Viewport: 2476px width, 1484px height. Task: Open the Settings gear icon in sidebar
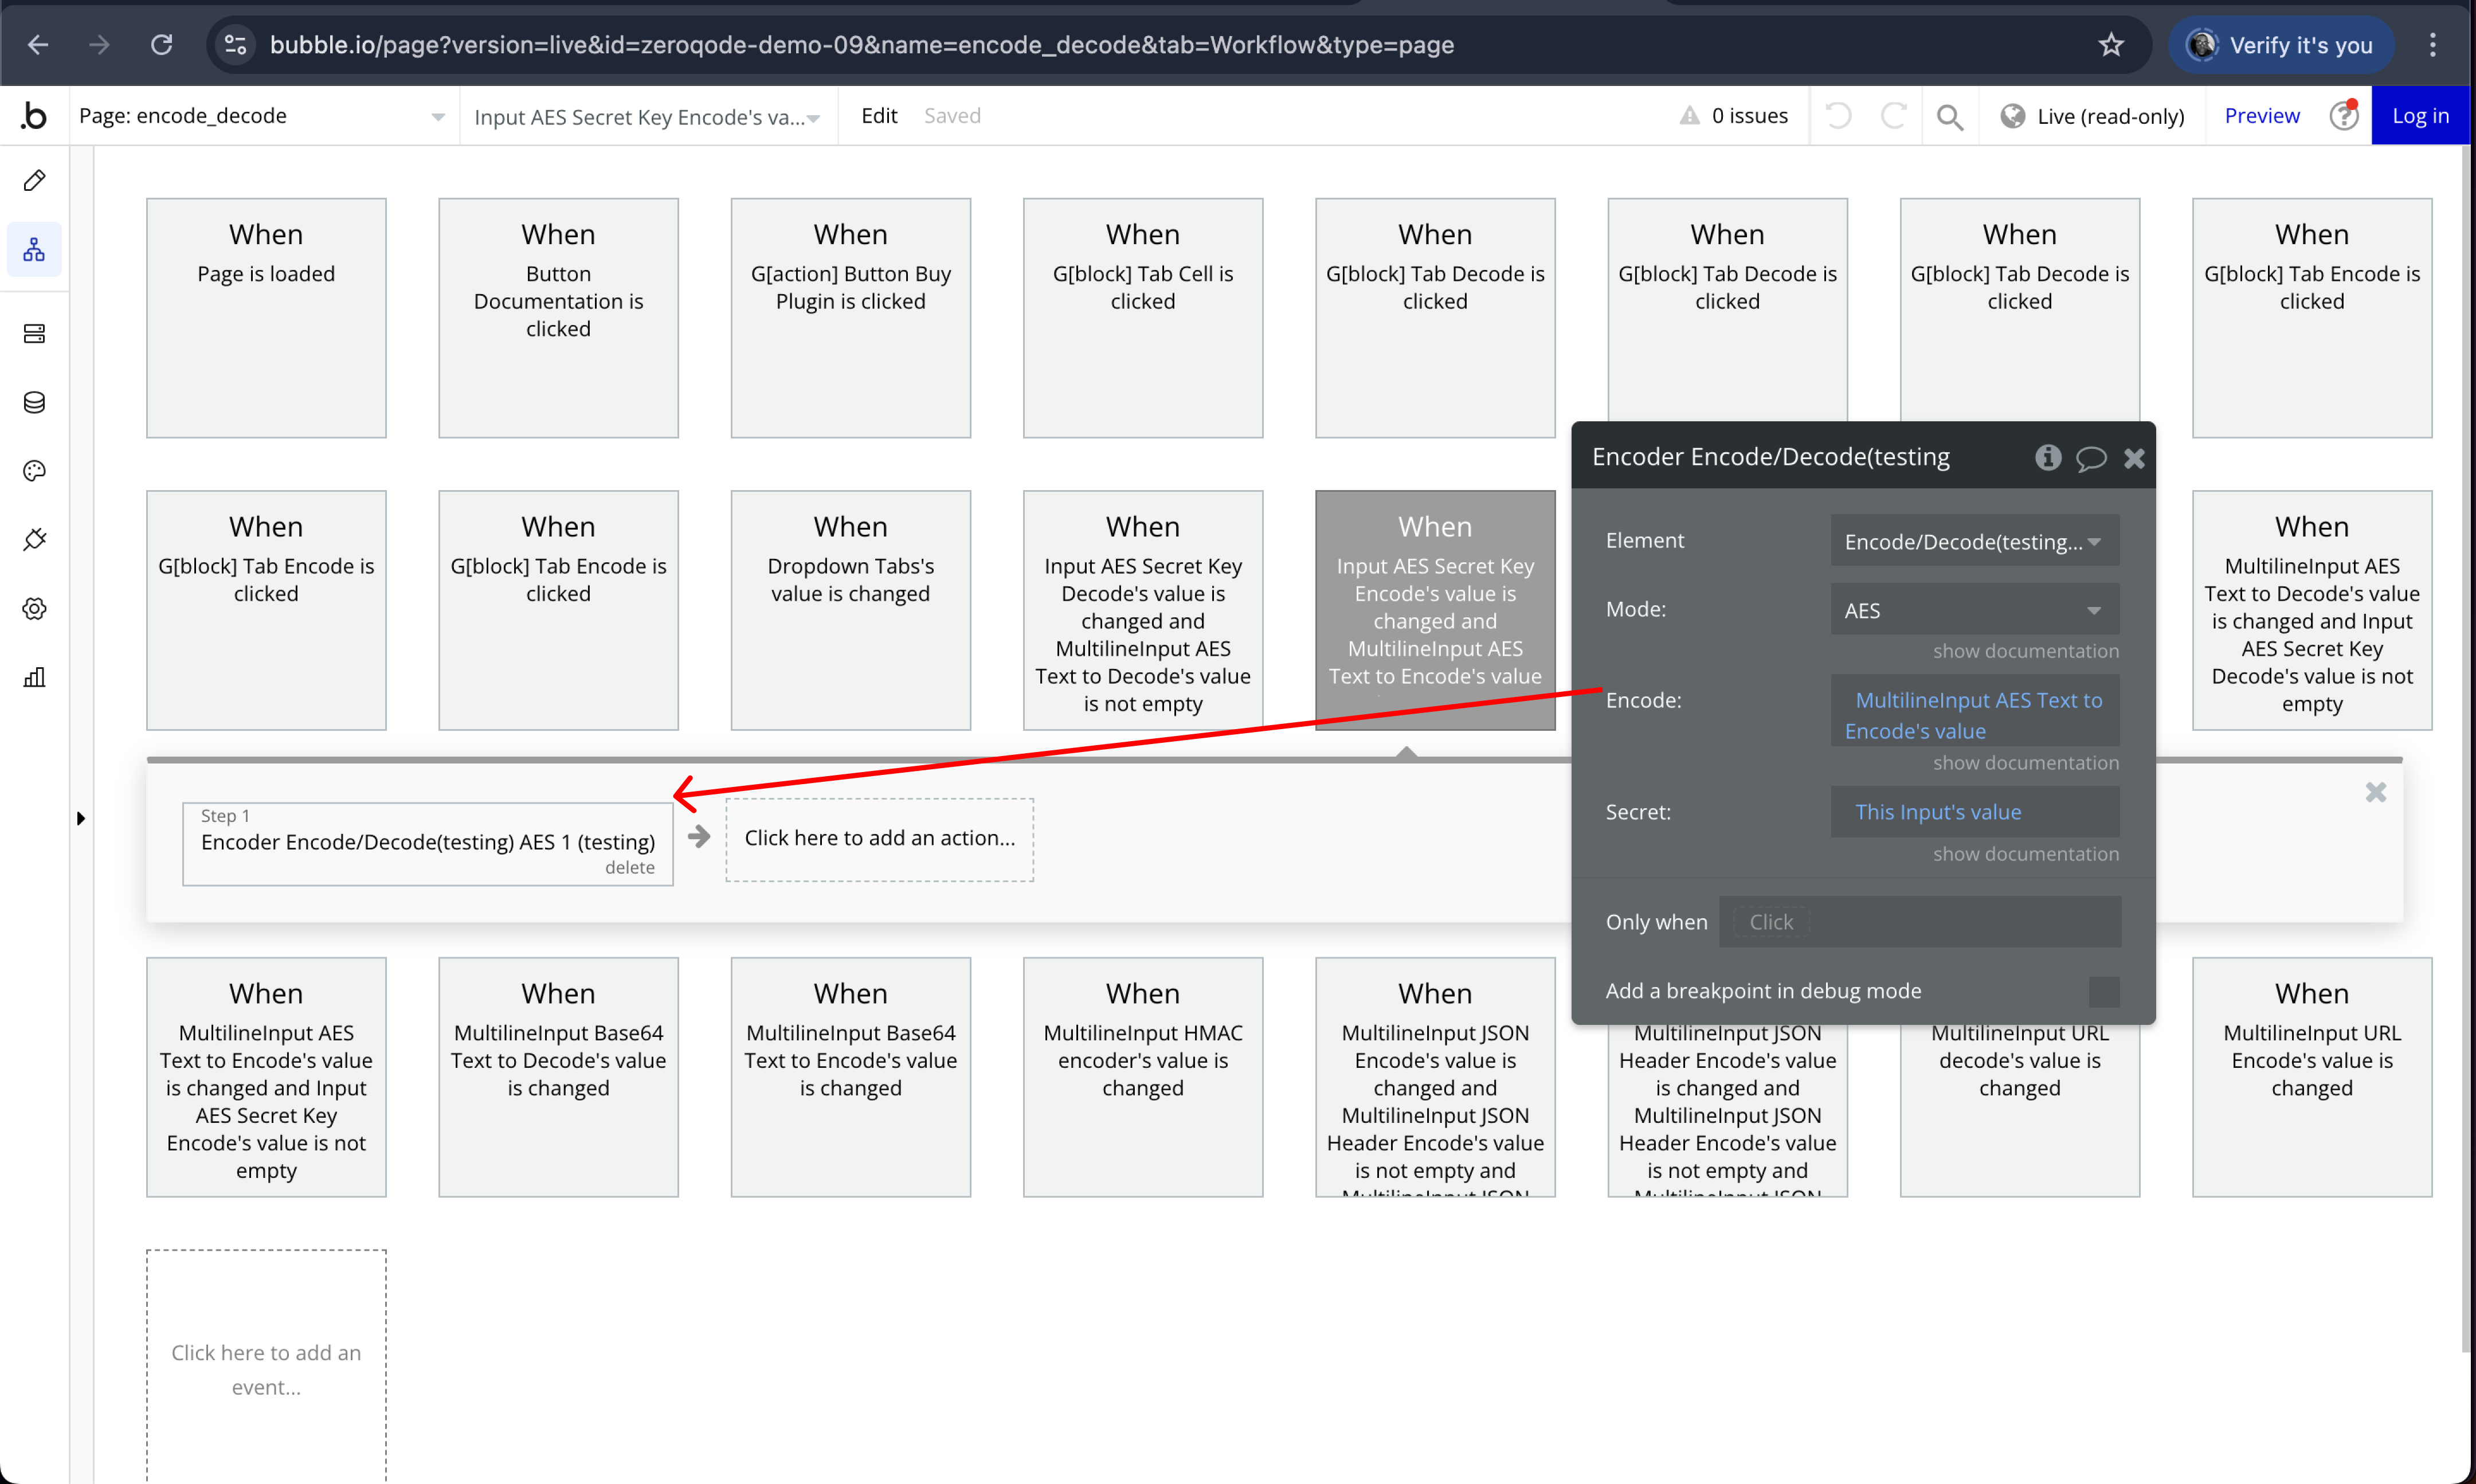click(34, 608)
